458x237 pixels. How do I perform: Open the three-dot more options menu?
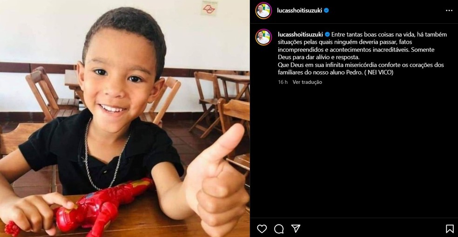point(449,11)
